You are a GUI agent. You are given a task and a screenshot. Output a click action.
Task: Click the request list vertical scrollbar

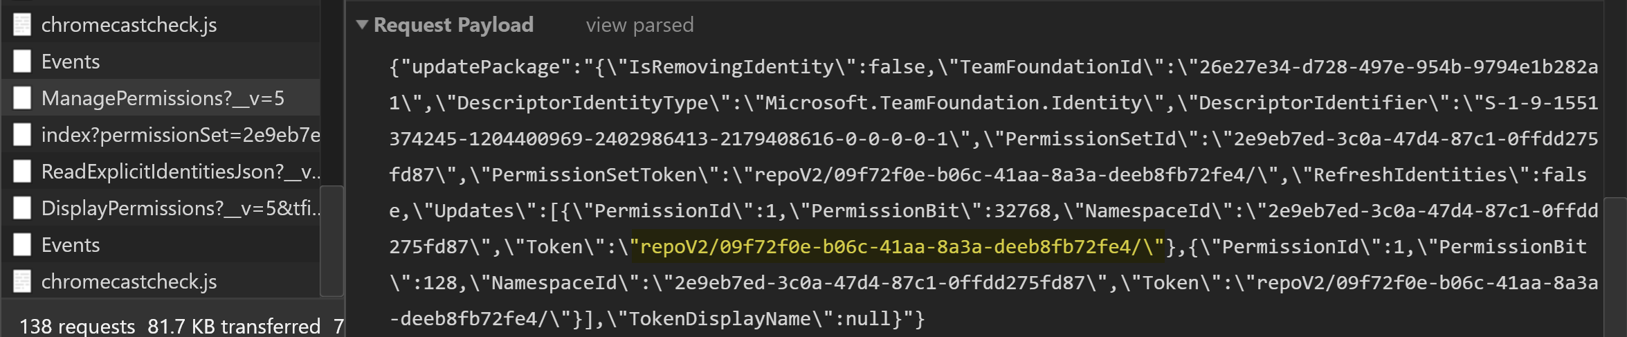331,241
